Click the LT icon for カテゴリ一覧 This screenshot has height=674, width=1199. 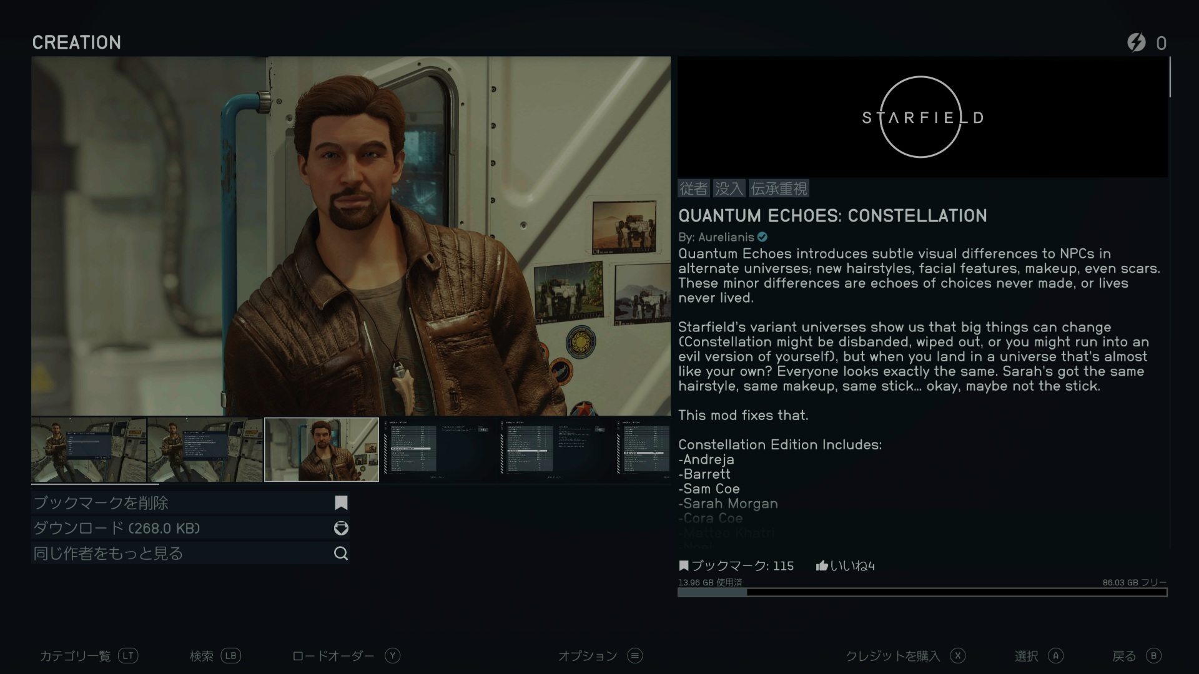click(x=128, y=655)
